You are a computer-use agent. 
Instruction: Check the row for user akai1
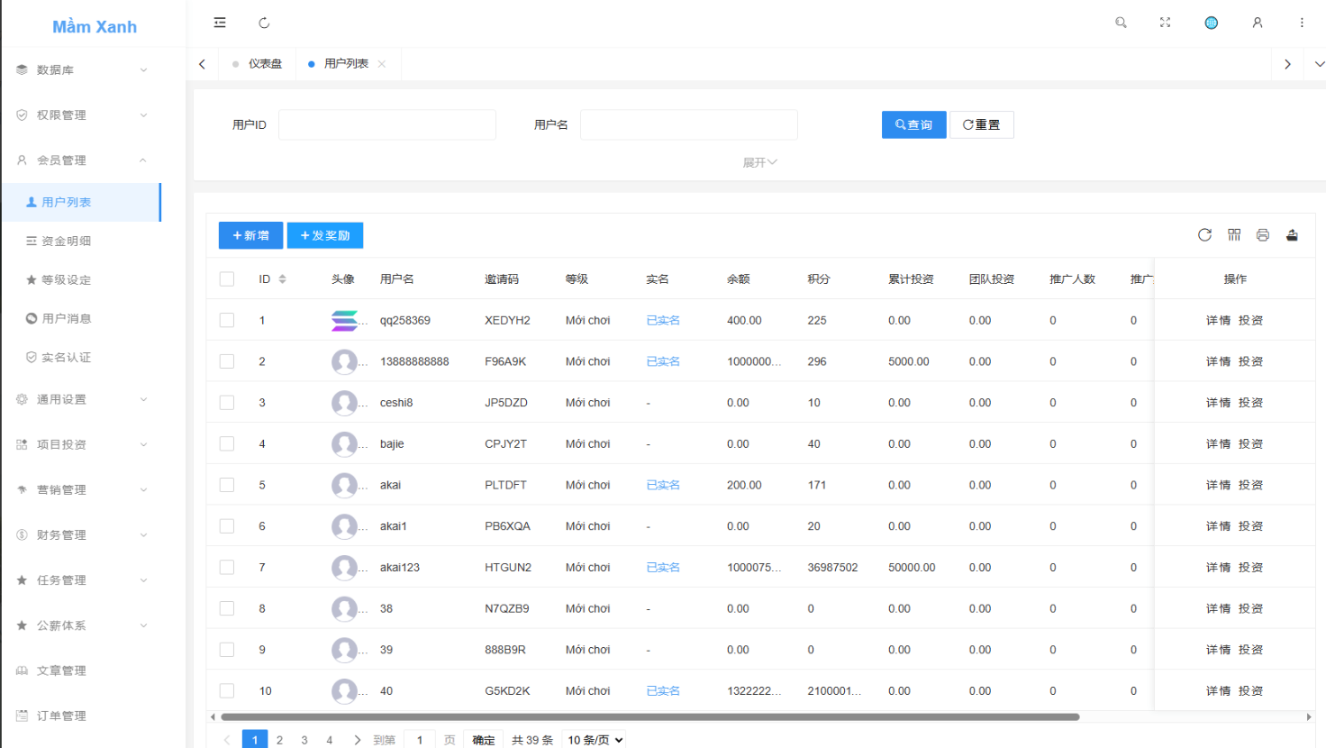click(x=227, y=526)
